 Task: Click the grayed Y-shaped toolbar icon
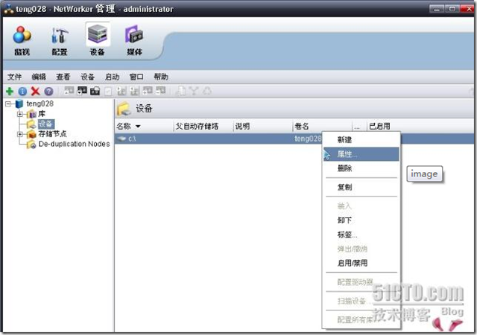tap(194, 91)
